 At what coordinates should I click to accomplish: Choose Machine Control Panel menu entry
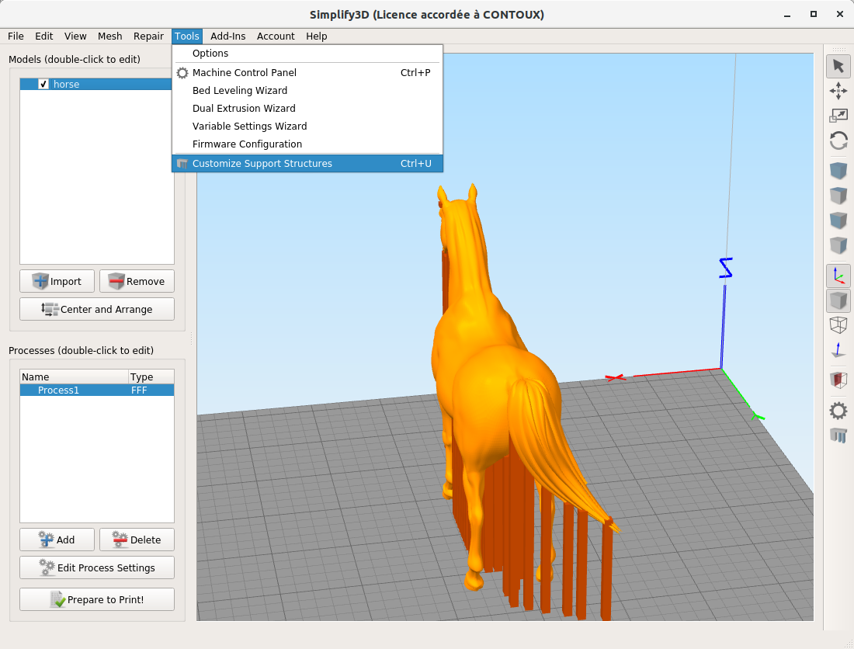tap(307, 72)
